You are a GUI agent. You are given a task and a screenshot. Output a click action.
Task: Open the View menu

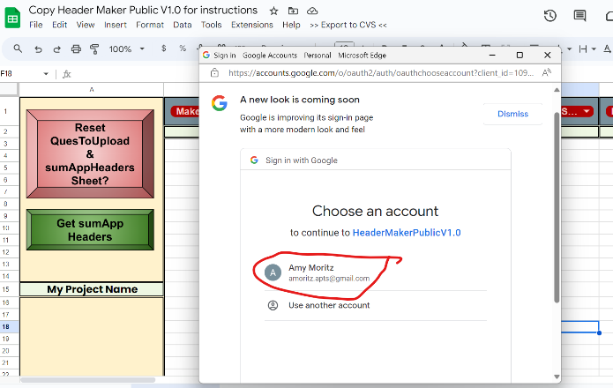pyautogui.click(x=86, y=25)
